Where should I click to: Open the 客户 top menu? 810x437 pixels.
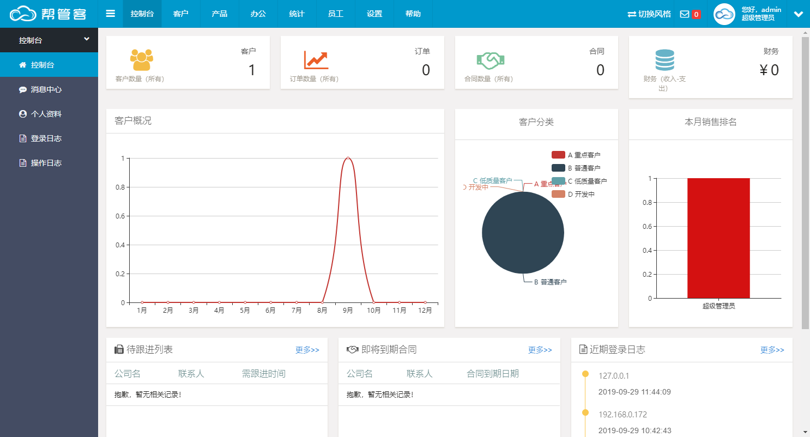click(x=181, y=14)
